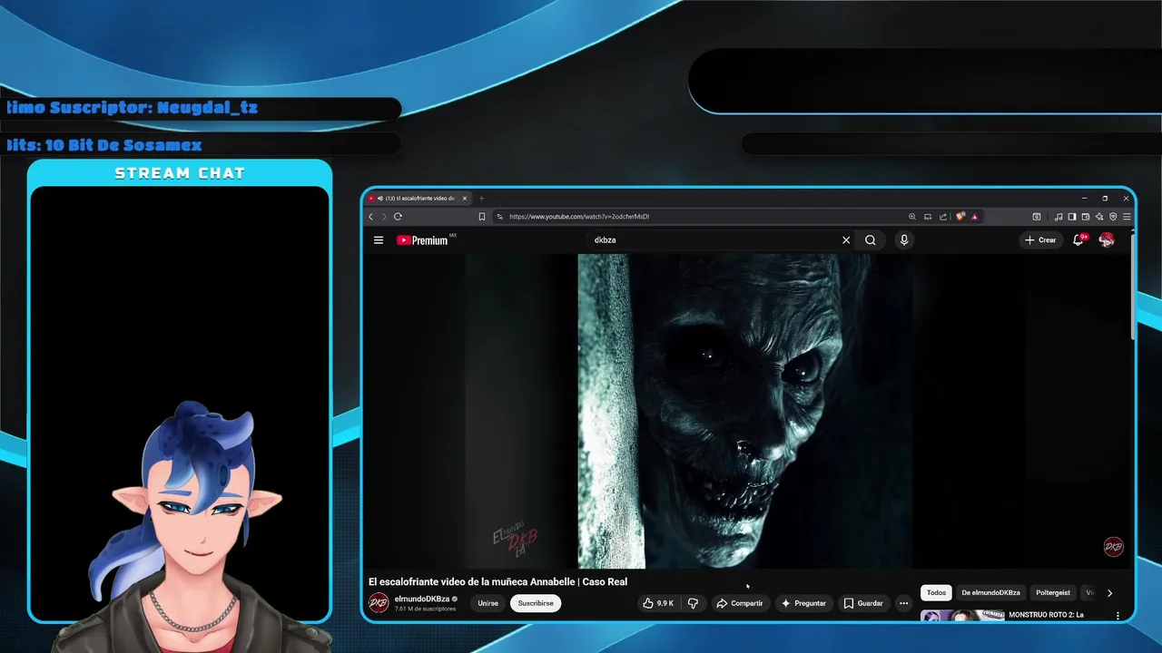
Task: Toggle the browser sidebar panel icon
Action: tap(1072, 217)
